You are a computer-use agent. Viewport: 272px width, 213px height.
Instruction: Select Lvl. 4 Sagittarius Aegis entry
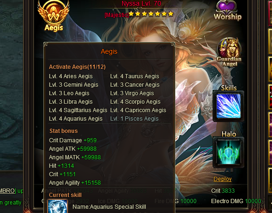pyautogui.click(x=78, y=110)
